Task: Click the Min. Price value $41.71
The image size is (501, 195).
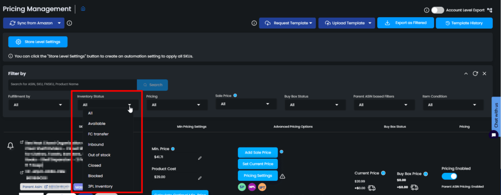Action: pyautogui.click(x=159, y=157)
